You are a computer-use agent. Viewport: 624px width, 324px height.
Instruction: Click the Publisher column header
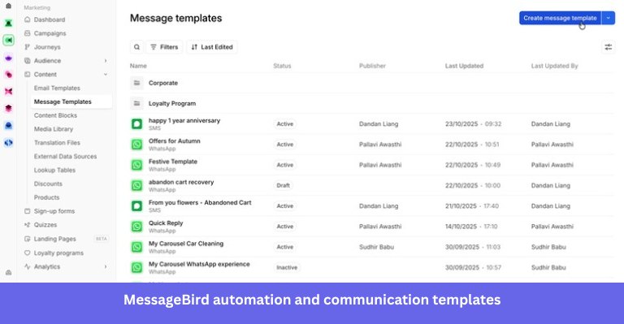(372, 66)
